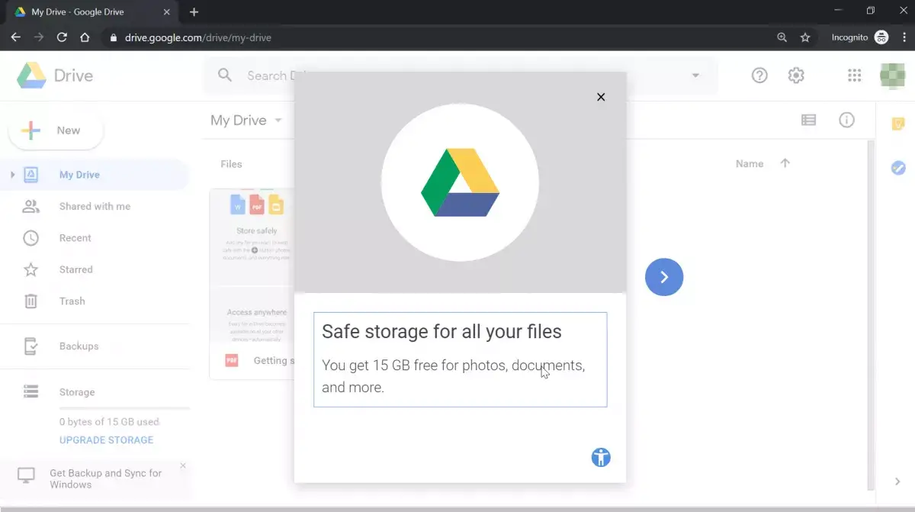Collapse the side panel chevron
This screenshot has height=512, width=915.
point(897,481)
